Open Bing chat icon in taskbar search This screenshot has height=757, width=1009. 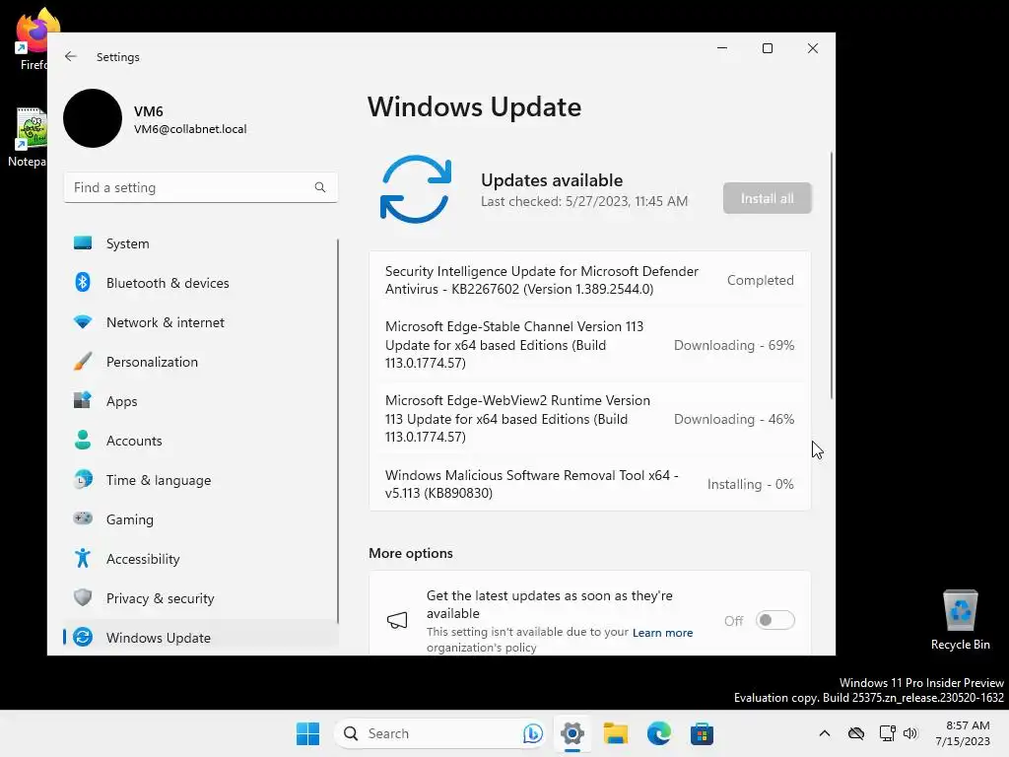[x=532, y=733]
